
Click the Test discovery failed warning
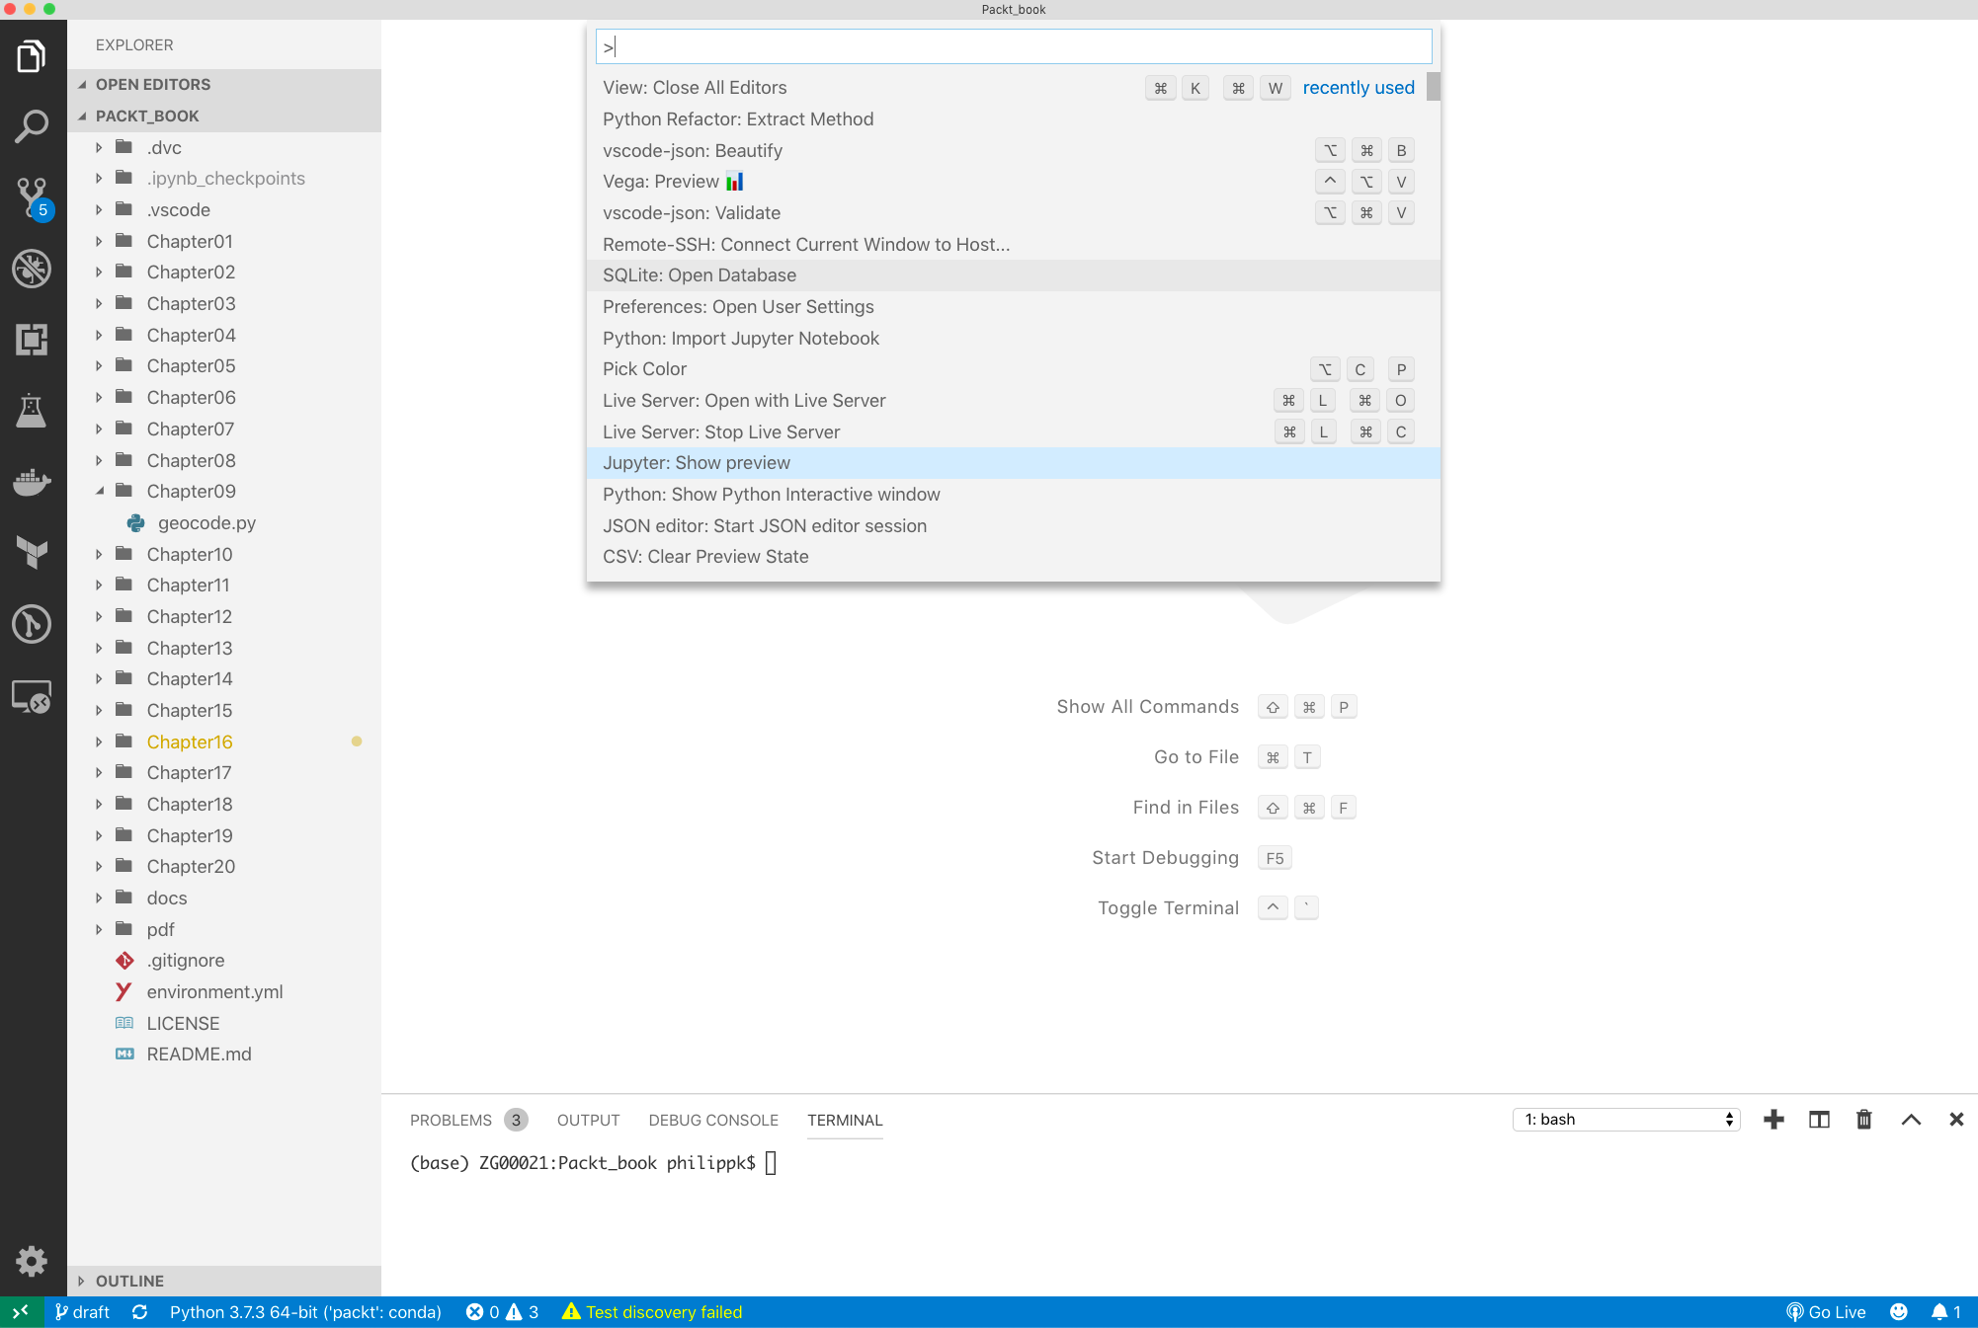pyautogui.click(x=652, y=1312)
